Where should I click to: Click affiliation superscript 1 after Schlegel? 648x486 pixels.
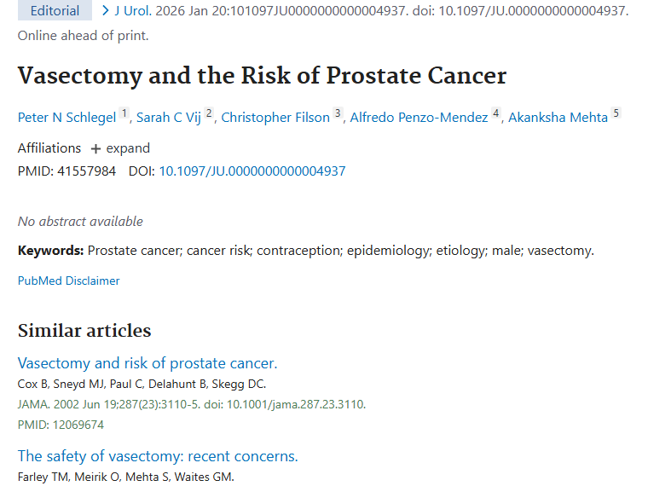pos(124,113)
